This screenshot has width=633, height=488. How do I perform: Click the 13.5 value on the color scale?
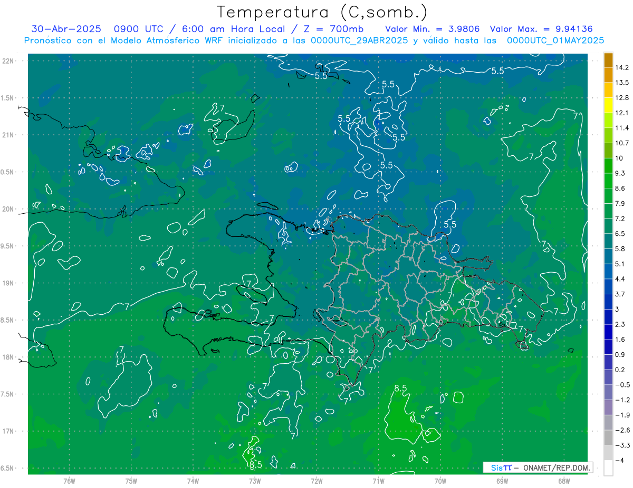click(622, 83)
